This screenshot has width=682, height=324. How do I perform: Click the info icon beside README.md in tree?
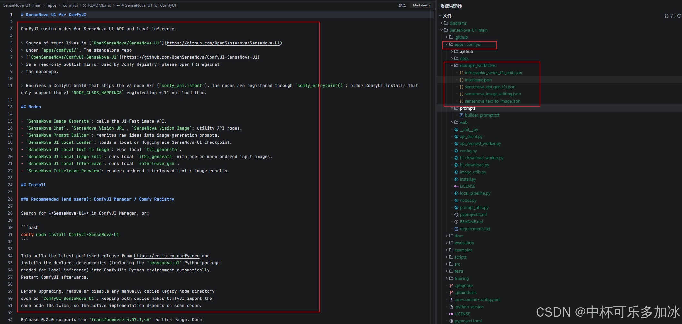(456, 222)
